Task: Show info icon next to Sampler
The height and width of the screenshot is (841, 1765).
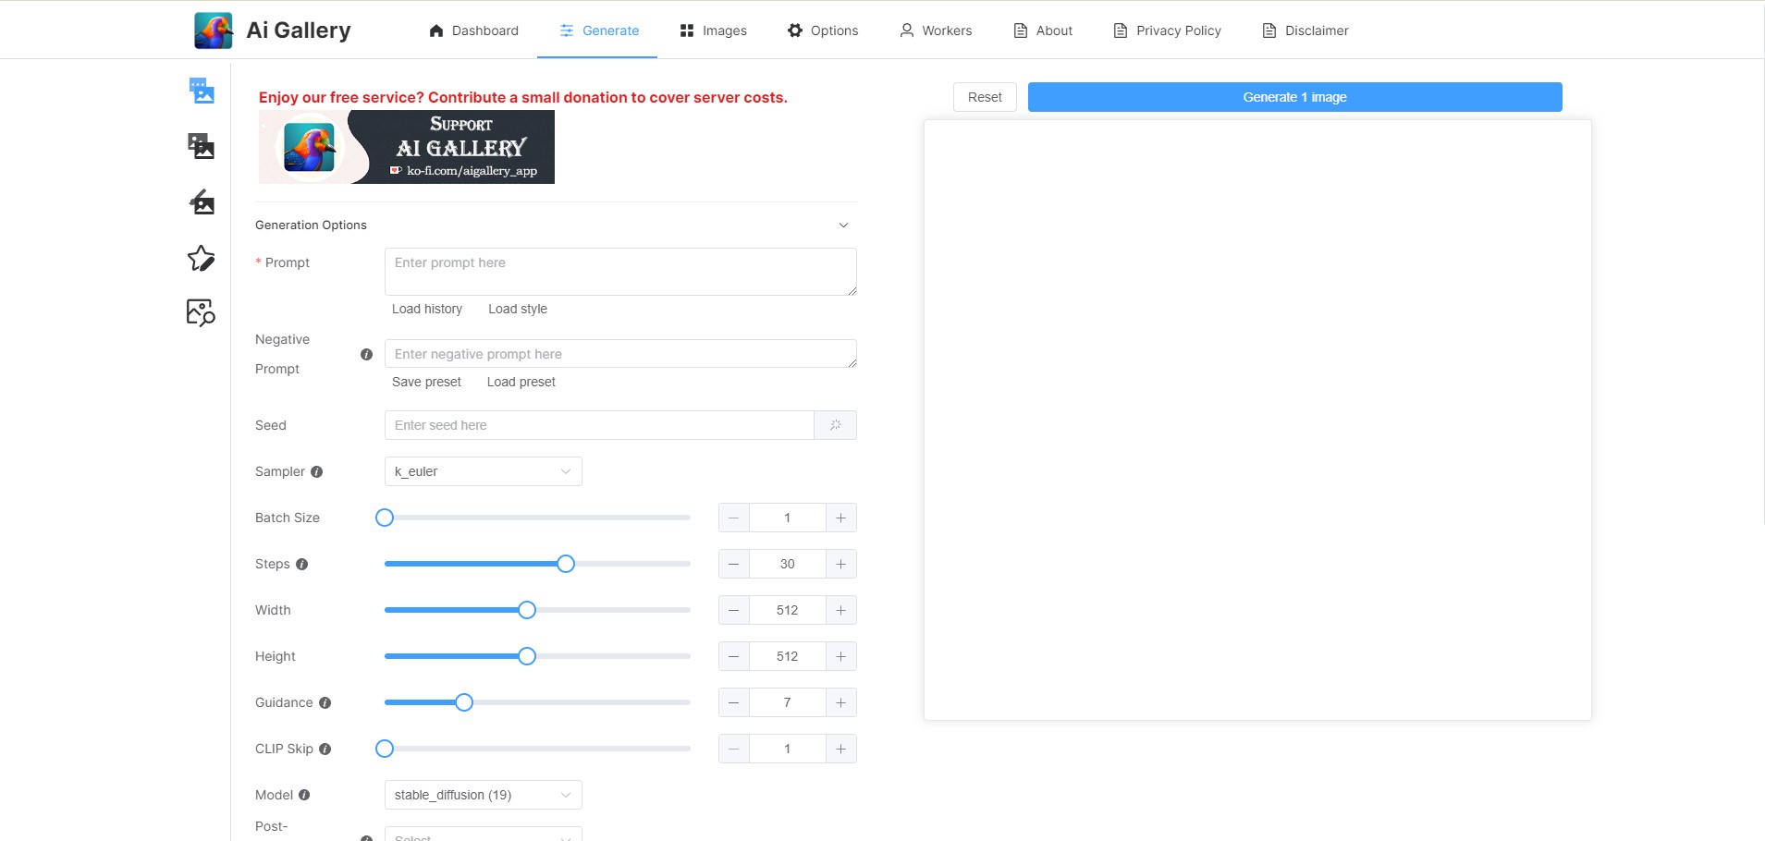Action: click(317, 471)
